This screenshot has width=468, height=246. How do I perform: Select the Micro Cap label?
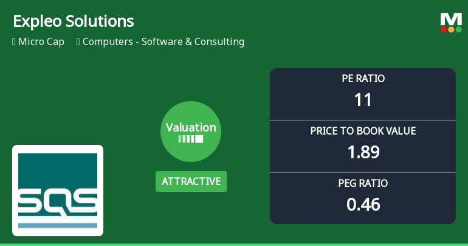pyautogui.click(x=41, y=42)
